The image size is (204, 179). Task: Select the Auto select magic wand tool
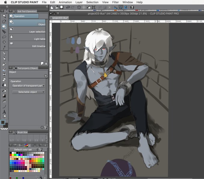(x=4, y=42)
